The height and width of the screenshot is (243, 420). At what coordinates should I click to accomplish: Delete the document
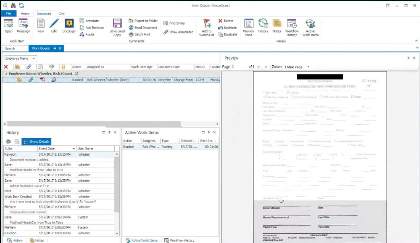[226, 21]
